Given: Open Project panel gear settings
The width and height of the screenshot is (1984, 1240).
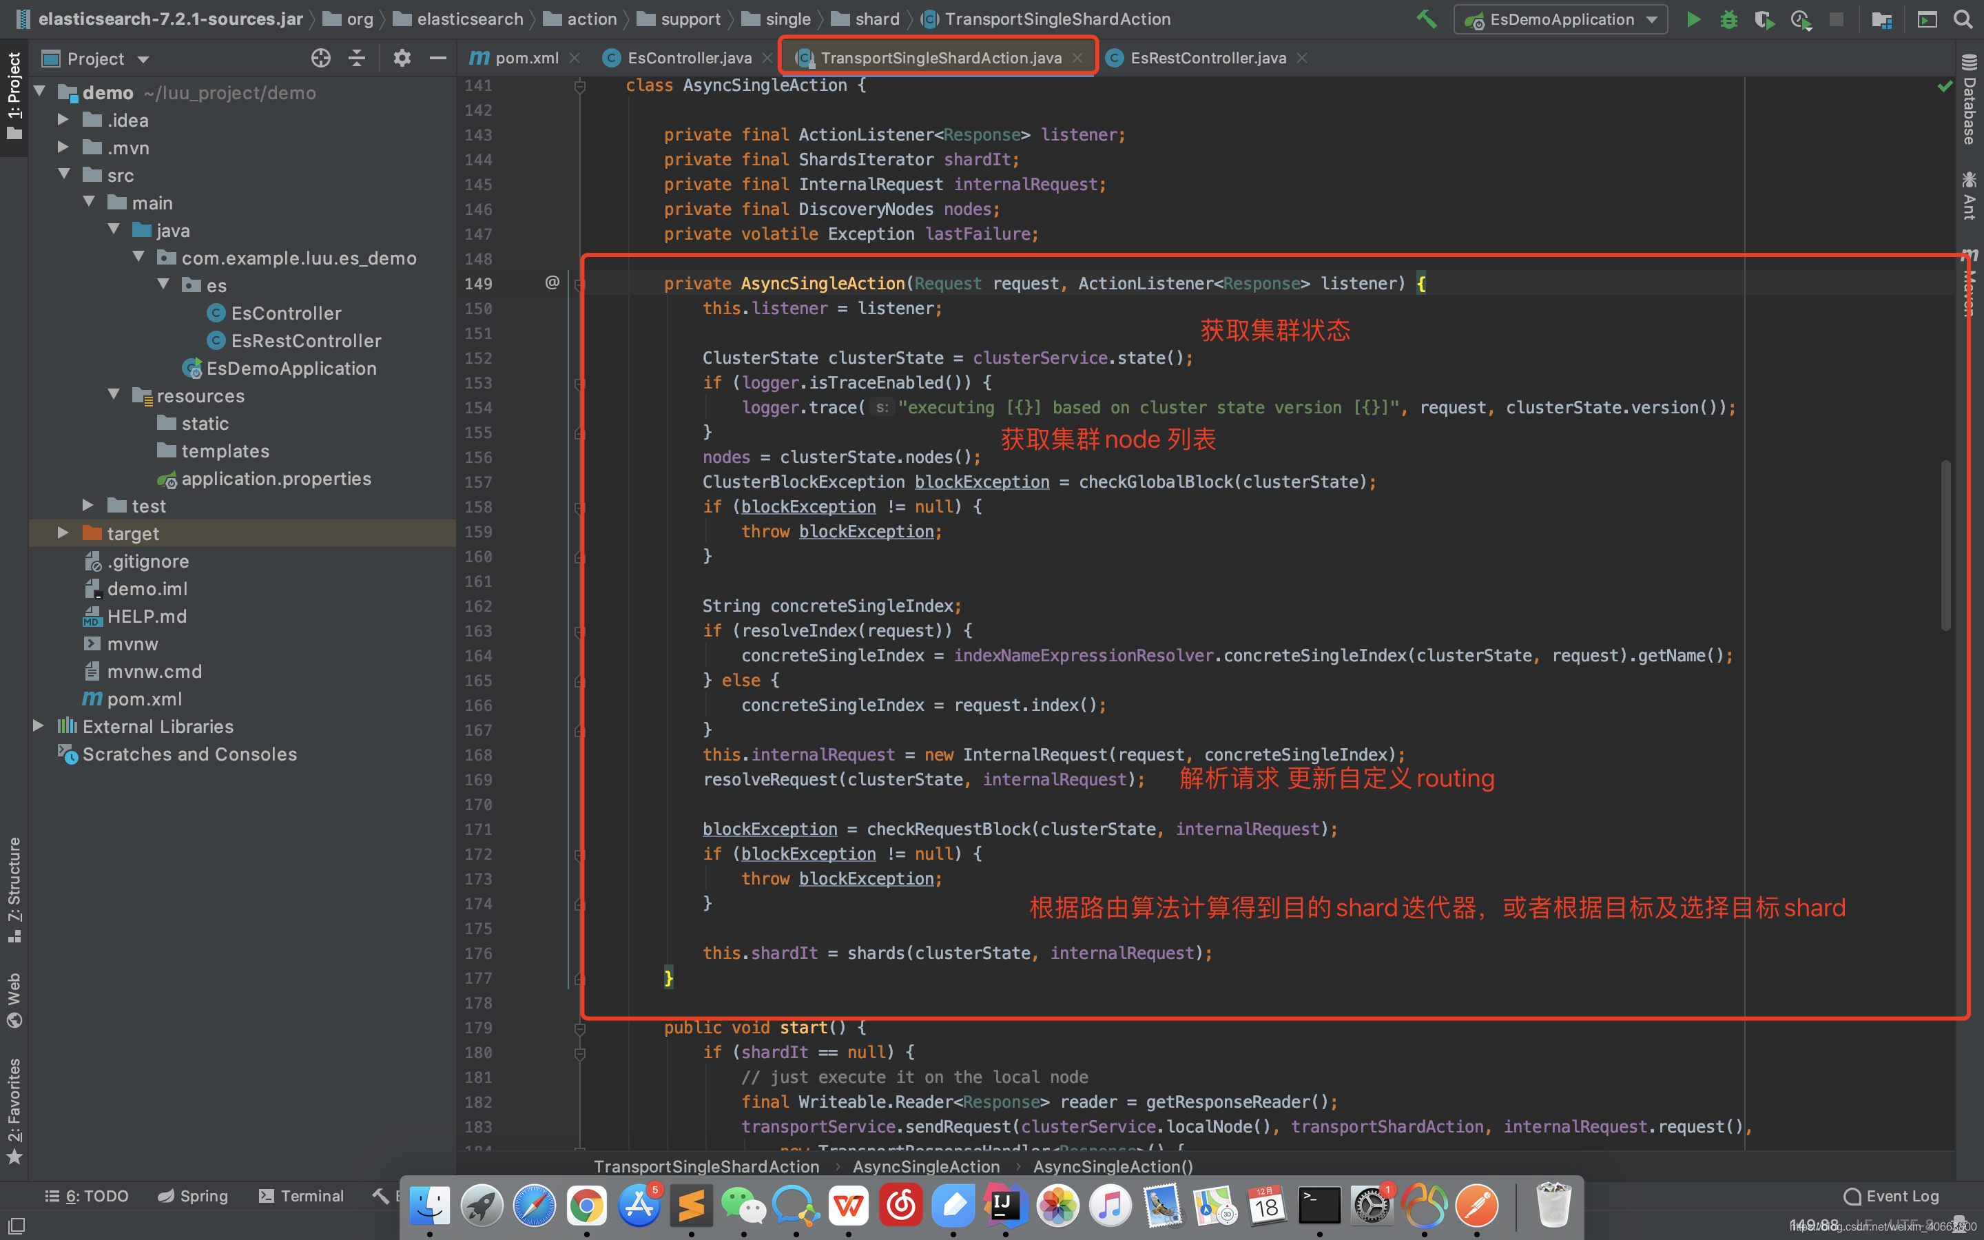Looking at the screenshot, I should tap(402, 59).
